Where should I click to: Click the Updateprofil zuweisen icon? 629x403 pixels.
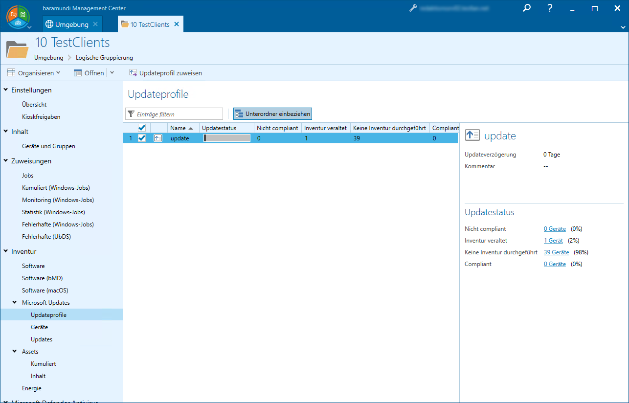[x=133, y=73]
